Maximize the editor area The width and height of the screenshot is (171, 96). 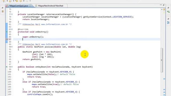pos(164,5)
